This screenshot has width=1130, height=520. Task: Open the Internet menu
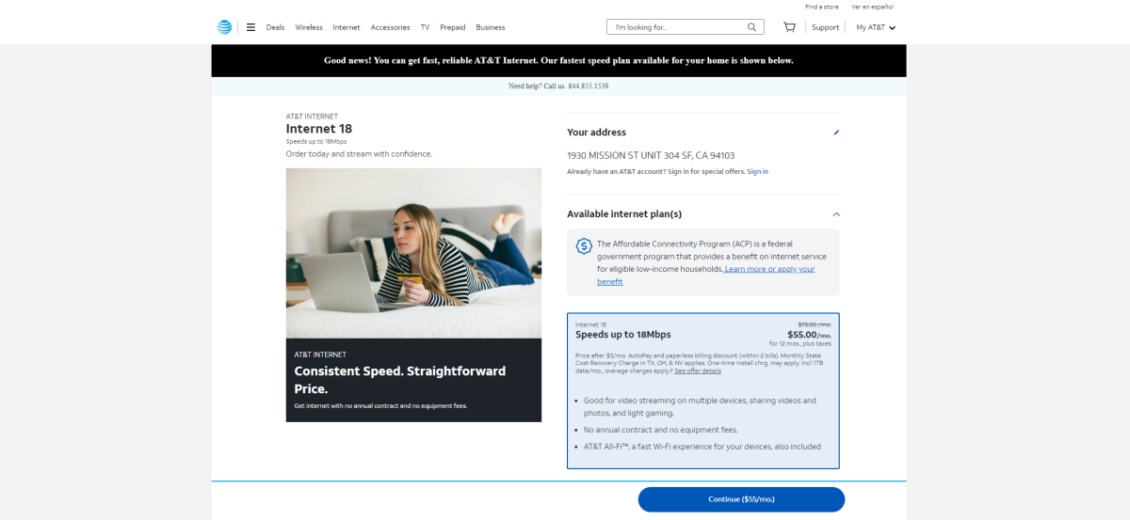coord(347,27)
